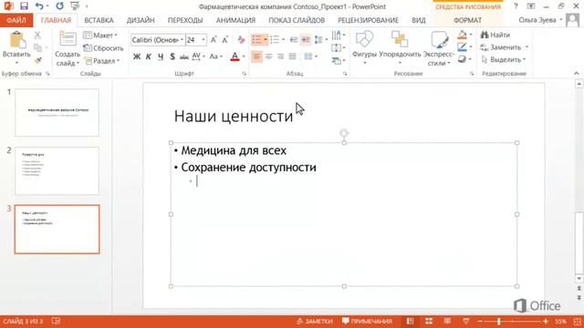Convert to SmartArt graphic icon
Screen dimensions: 584x328
pos(337,60)
